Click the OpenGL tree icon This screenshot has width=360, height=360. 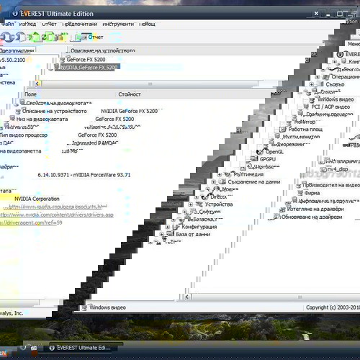[x=260, y=152]
